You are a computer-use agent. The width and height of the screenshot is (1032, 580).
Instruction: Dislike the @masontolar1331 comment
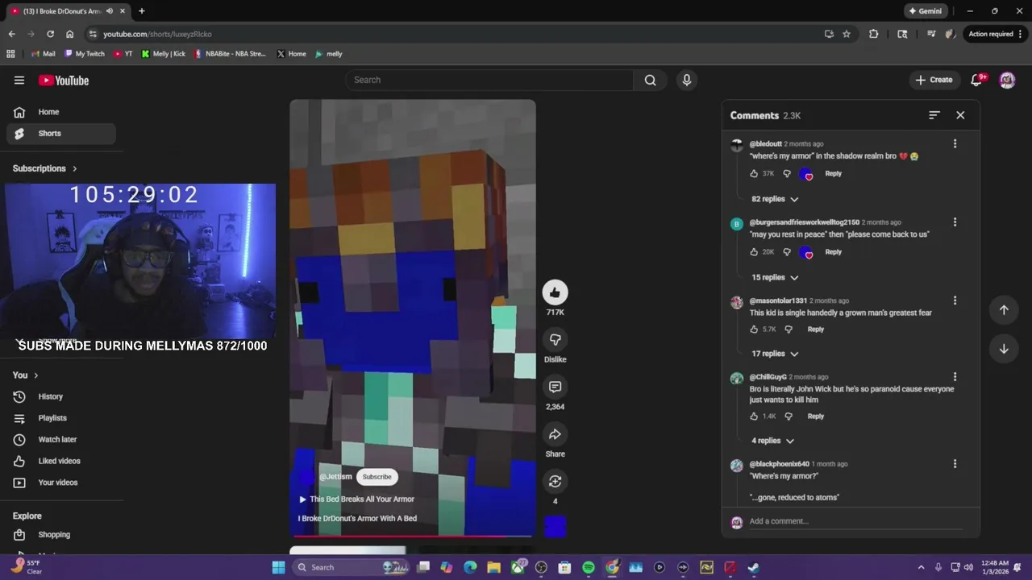(x=789, y=329)
